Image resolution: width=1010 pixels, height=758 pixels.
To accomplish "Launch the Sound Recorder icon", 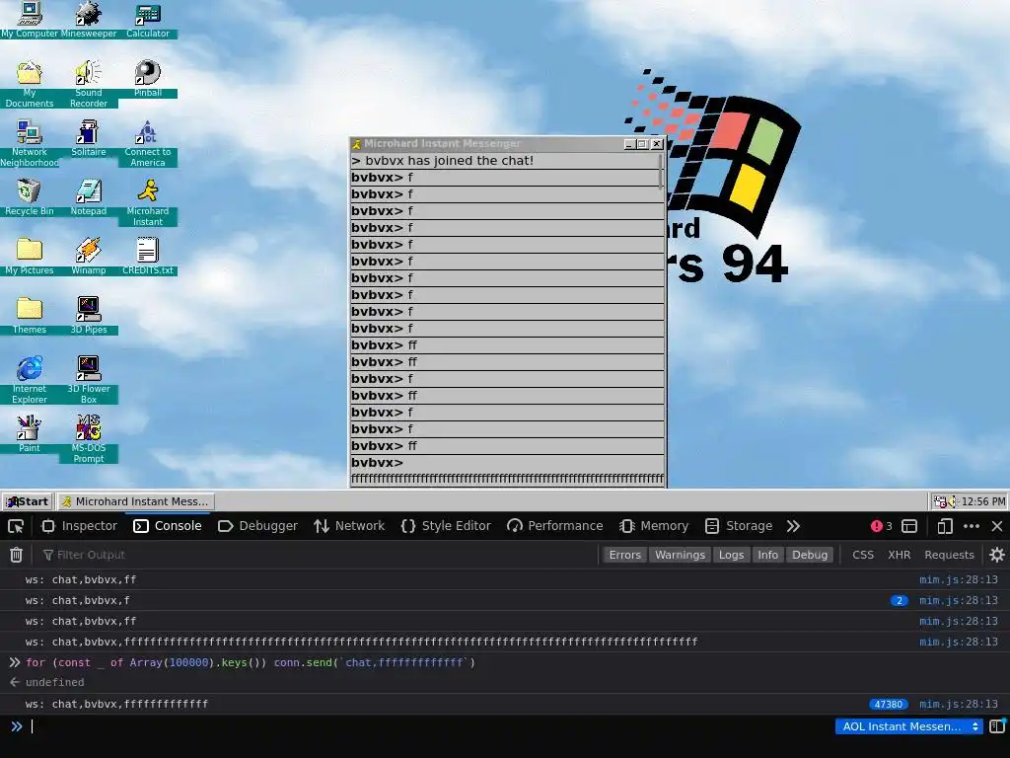I will pyautogui.click(x=88, y=84).
